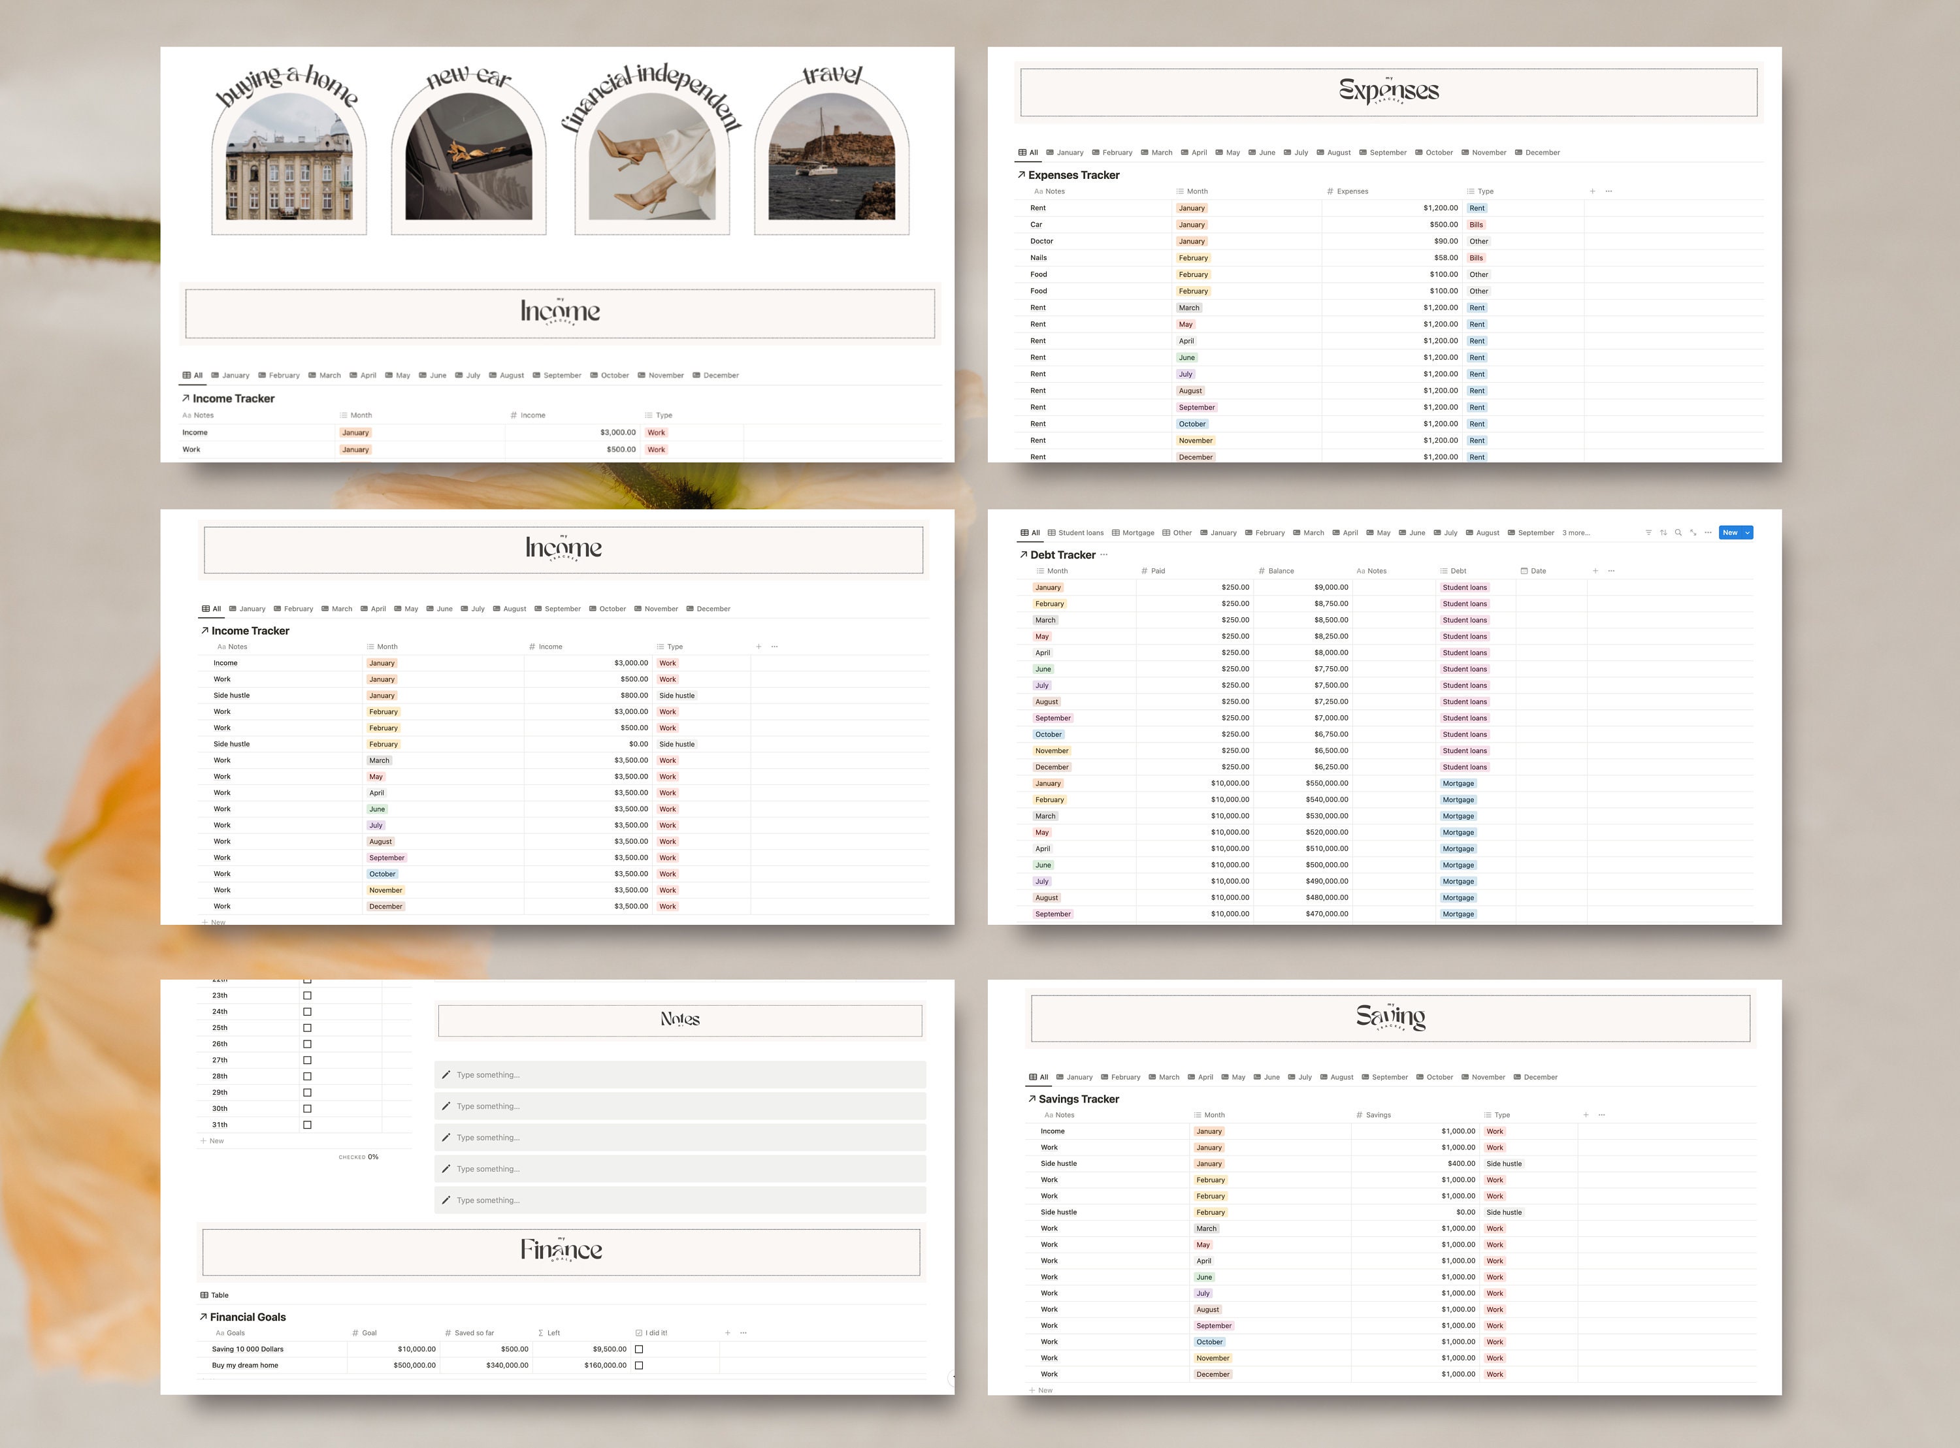Screen dimensions: 1960x1448
Task: Click the pencil icon of the first note field
Action: pyautogui.click(x=446, y=1074)
